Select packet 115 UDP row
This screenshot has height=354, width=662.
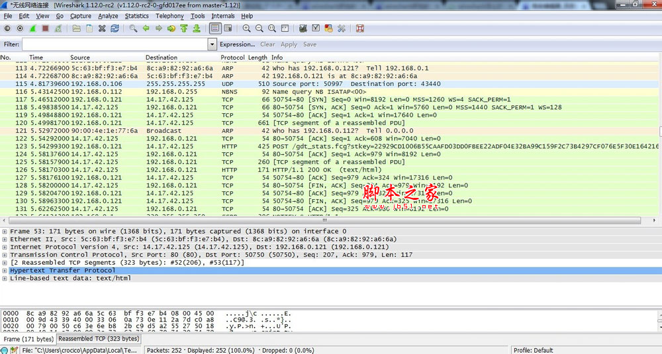click(329, 84)
